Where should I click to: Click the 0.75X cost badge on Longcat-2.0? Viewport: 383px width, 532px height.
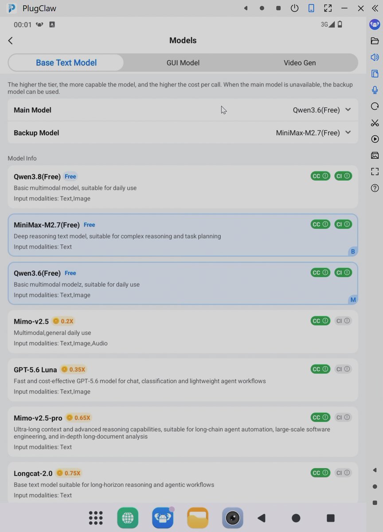pos(69,473)
